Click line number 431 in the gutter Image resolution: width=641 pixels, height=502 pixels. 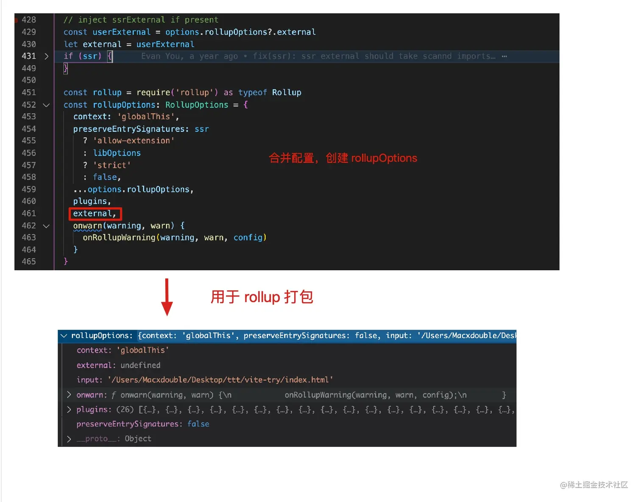click(29, 56)
